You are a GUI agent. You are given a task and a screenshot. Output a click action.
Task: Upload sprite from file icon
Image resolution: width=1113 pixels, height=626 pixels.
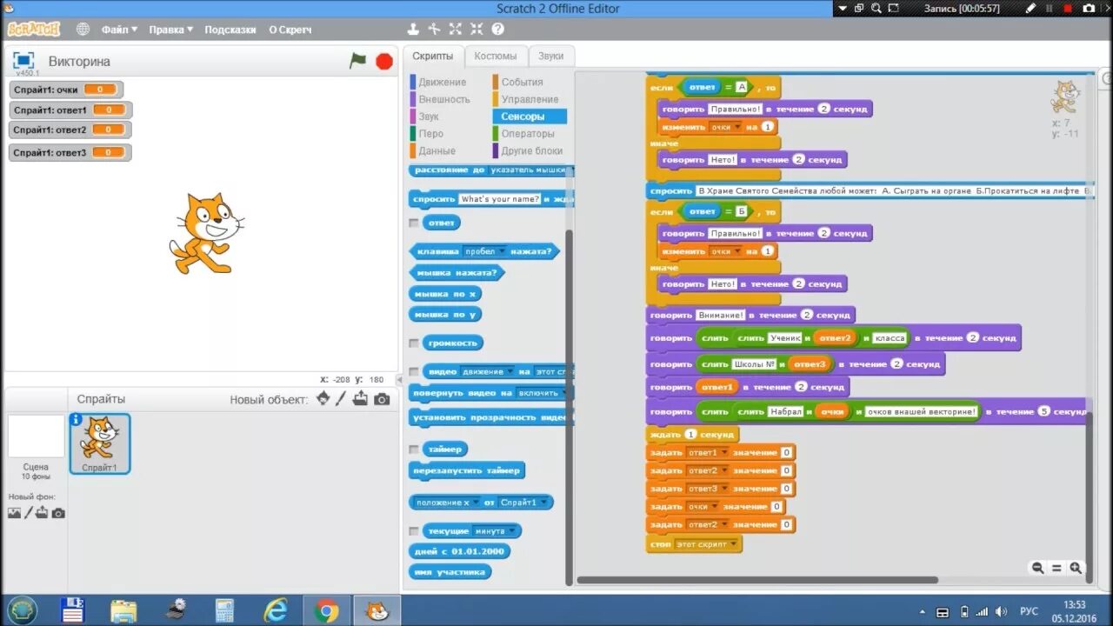(x=361, y=399)
